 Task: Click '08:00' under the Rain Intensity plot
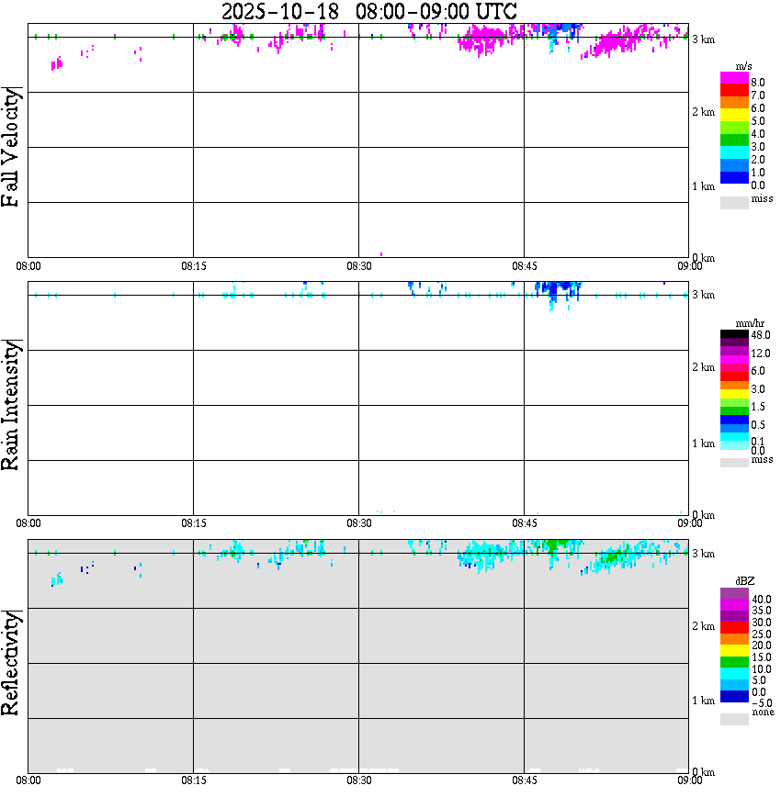[28, 523]
